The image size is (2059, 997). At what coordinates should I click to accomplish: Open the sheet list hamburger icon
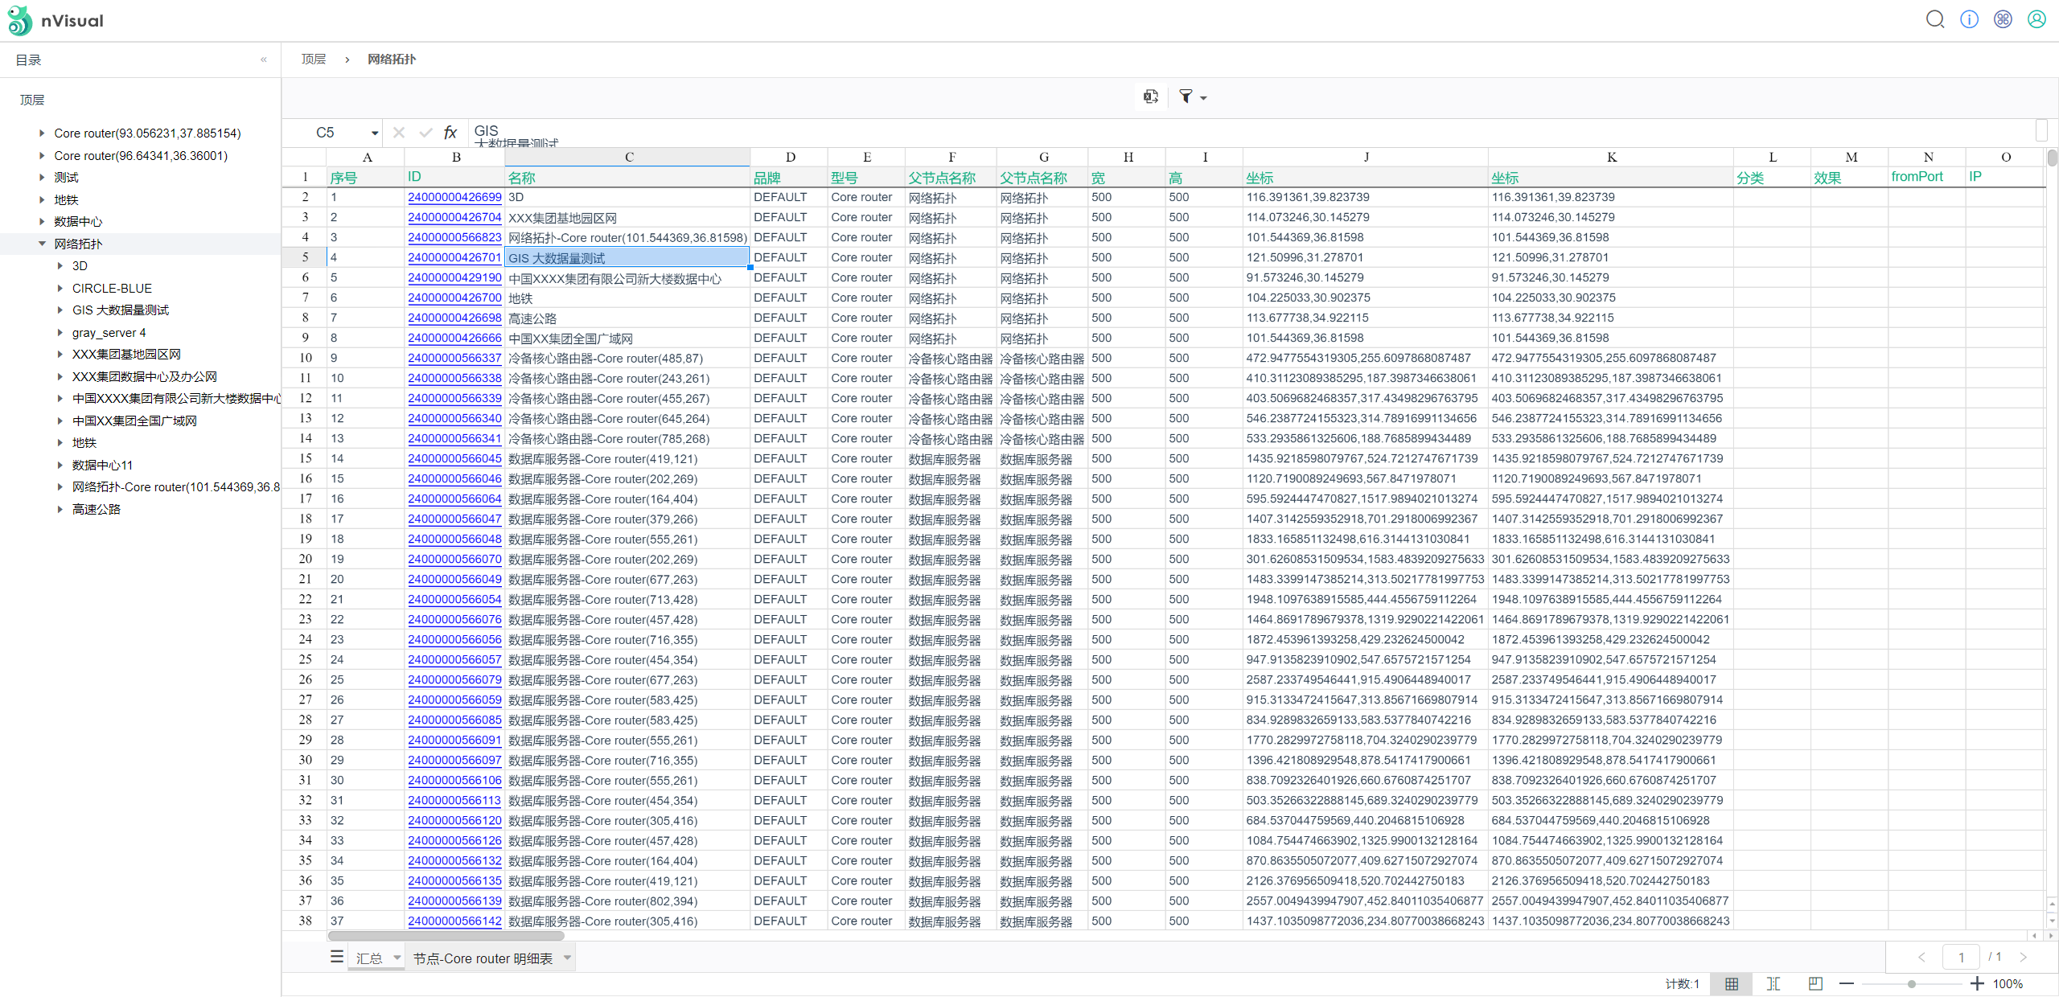pos(337,957)
